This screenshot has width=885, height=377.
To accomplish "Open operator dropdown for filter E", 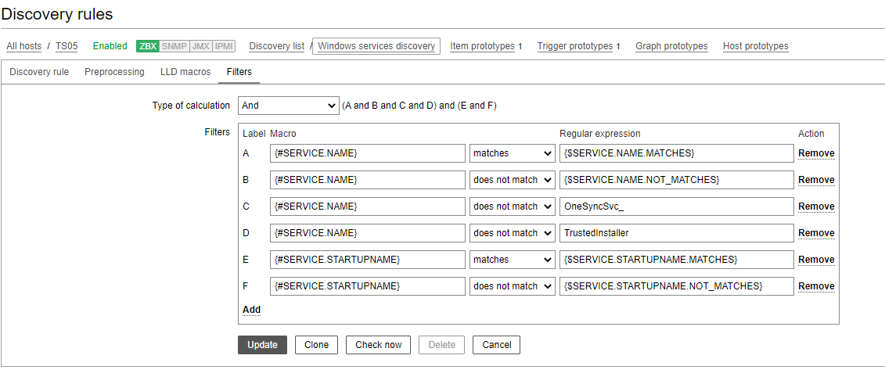I will [x=513, y=260].
